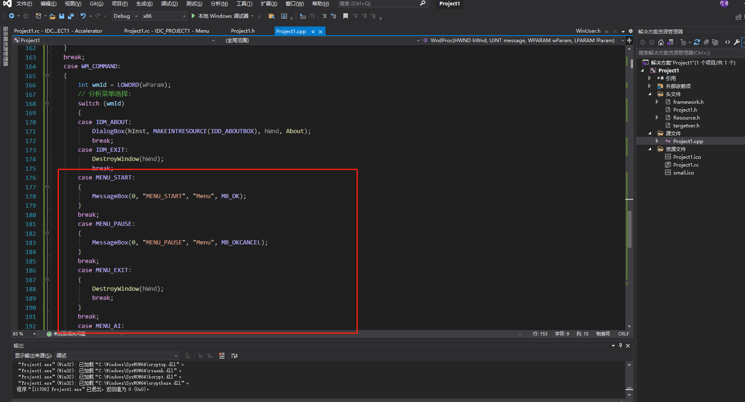This screenshot has width=745, height=402.
Task: Open the x86 platform dropdown
Action: [164, 16]
